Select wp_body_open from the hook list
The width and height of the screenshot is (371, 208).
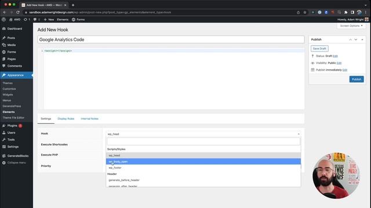(203, 162)
